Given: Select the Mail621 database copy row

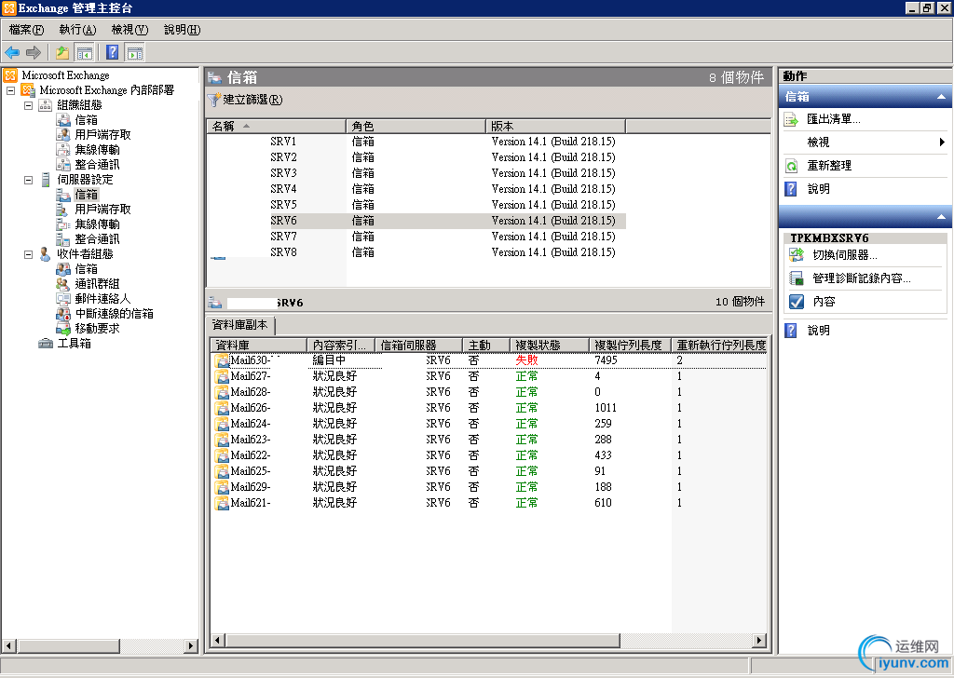Looking at the screenshot, I should (x=489, y=503).
